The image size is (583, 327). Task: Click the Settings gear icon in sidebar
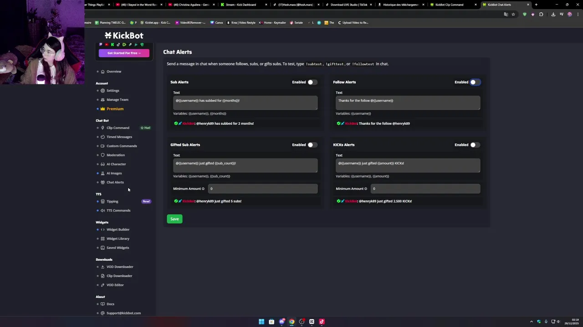[x=102, y=90]
